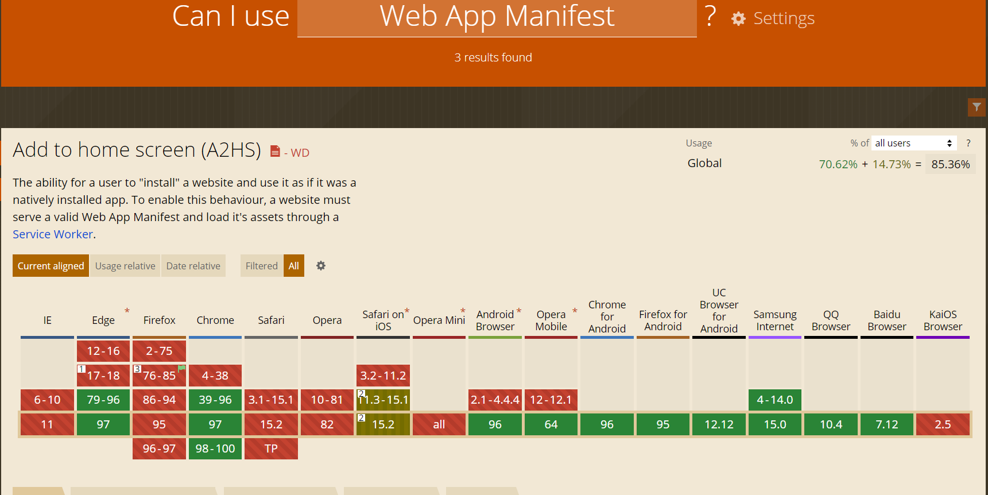
Task: Switch to Usage relative view
Action: coord(125,266)
